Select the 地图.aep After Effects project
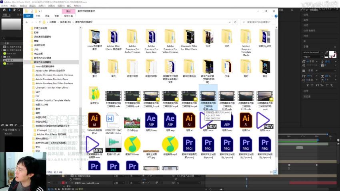This screenshot has width=340, height=191. [170, 120]
